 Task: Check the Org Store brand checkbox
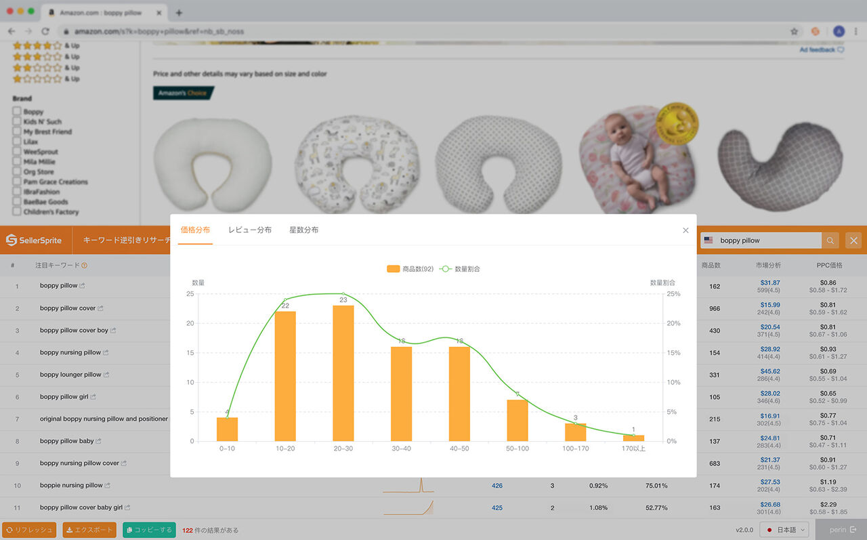click(17, 172)
